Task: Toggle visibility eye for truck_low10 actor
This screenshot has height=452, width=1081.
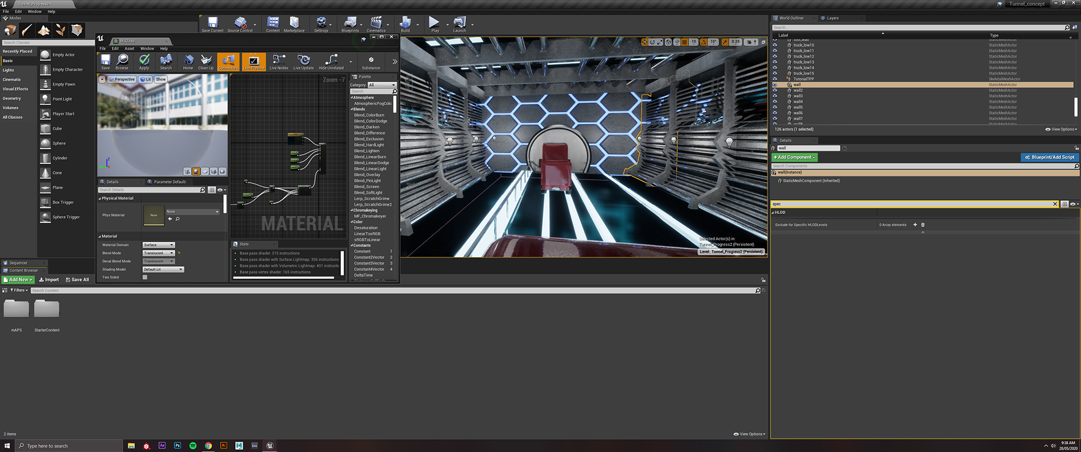Action: tap(775, 45)
